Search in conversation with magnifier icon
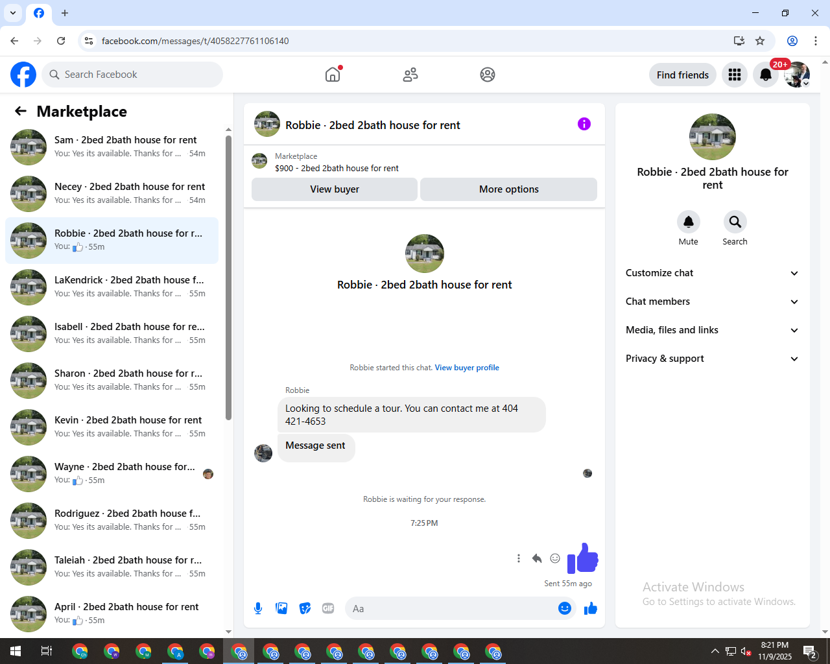The image size is (830, 664). pos(735,222)
